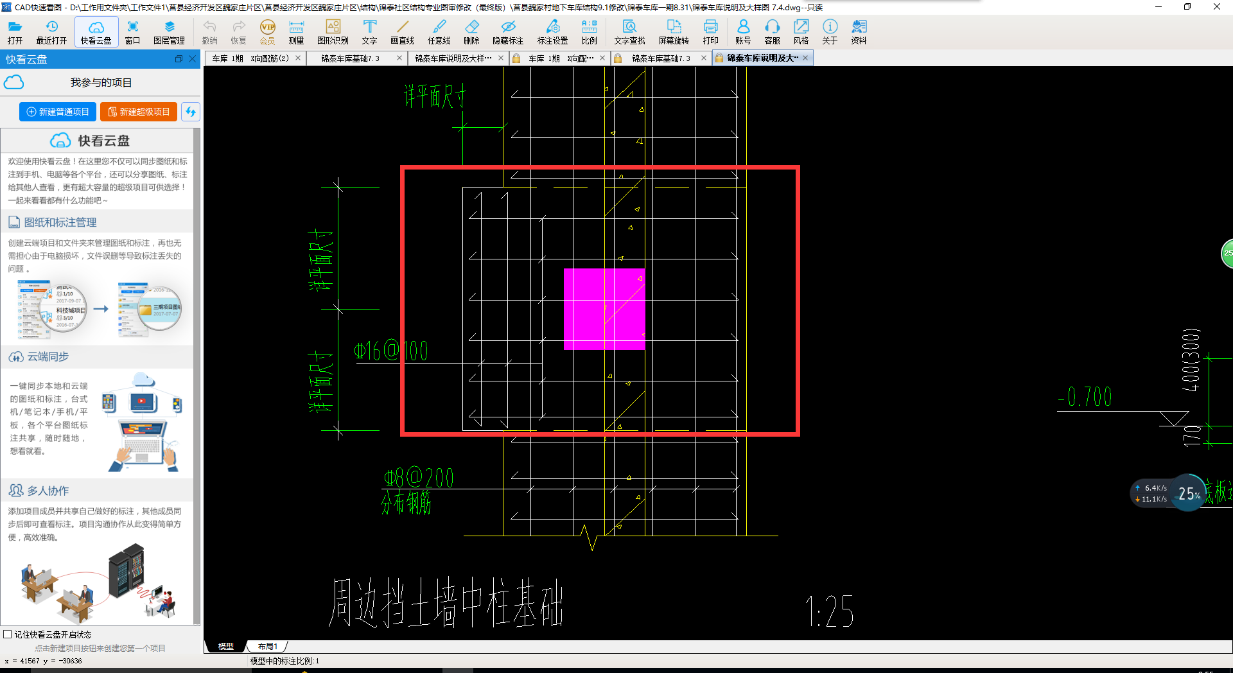Contact 客服 customer service
This screenshot has width=1233, height=673.
tap(772, 31)
